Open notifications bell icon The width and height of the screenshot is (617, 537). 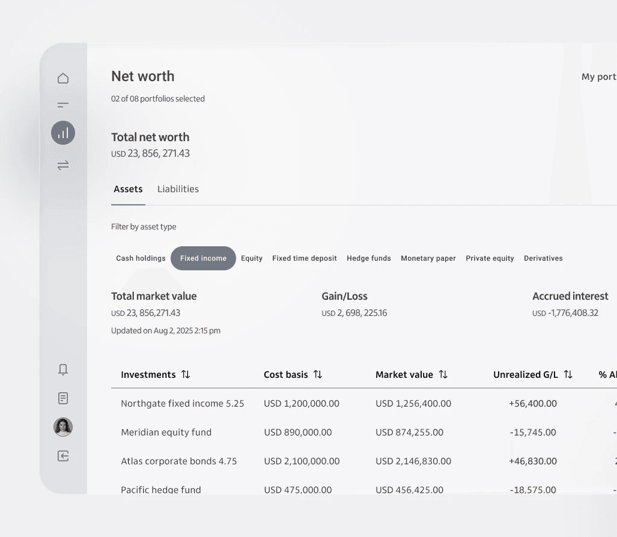click(63, 369)
